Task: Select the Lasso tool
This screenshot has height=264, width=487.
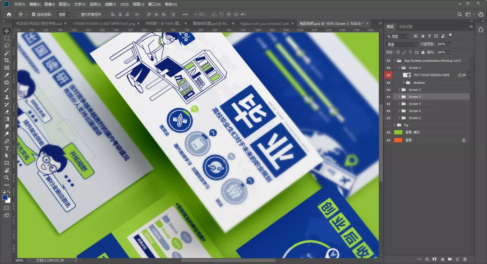Action: [x=6, y=46]
